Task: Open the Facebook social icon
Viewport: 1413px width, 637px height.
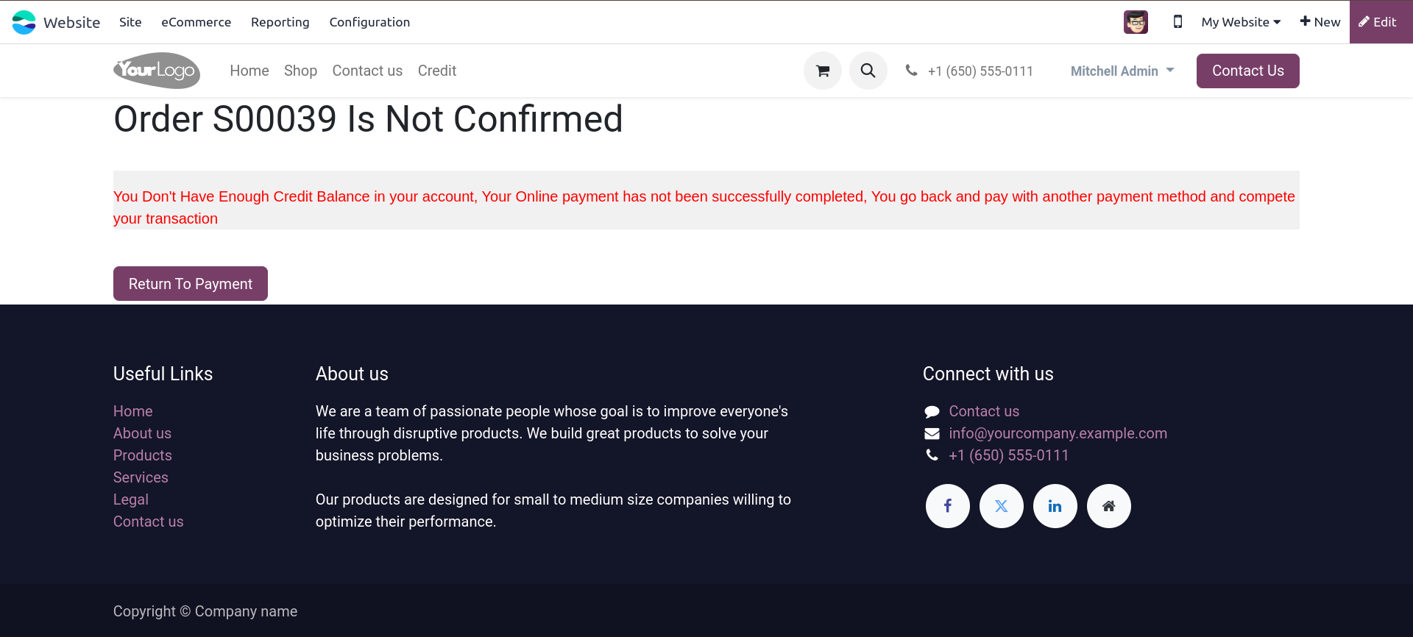Action: point(947,506)
